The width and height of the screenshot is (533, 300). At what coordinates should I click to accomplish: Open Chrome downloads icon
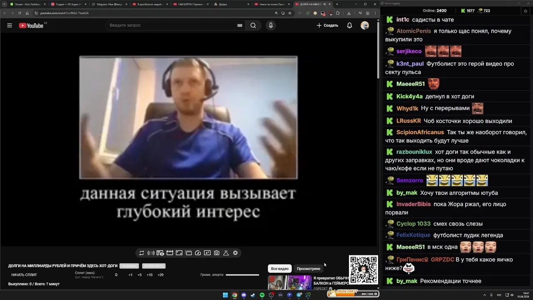[349, 13]
